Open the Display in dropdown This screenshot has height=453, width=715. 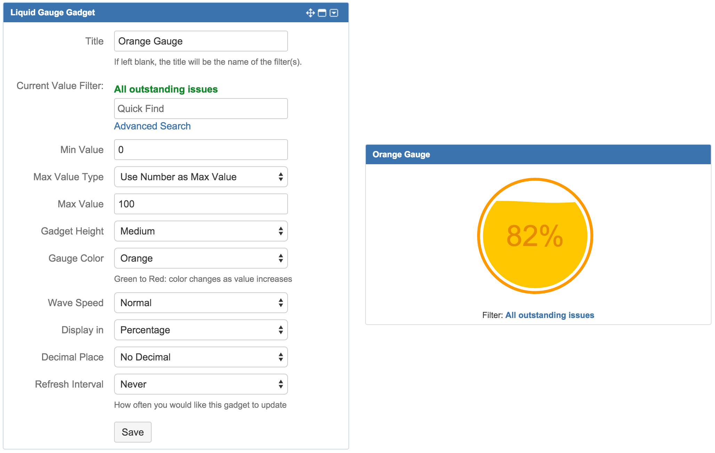pos(201,330)
